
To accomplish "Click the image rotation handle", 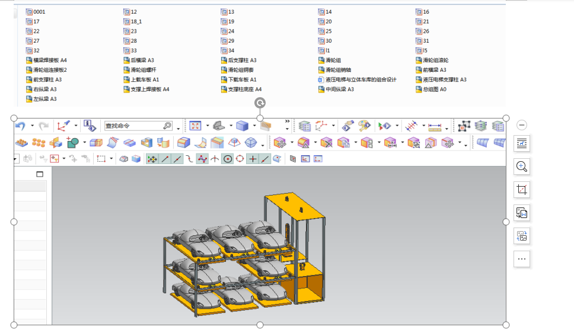I will point(260,103).
